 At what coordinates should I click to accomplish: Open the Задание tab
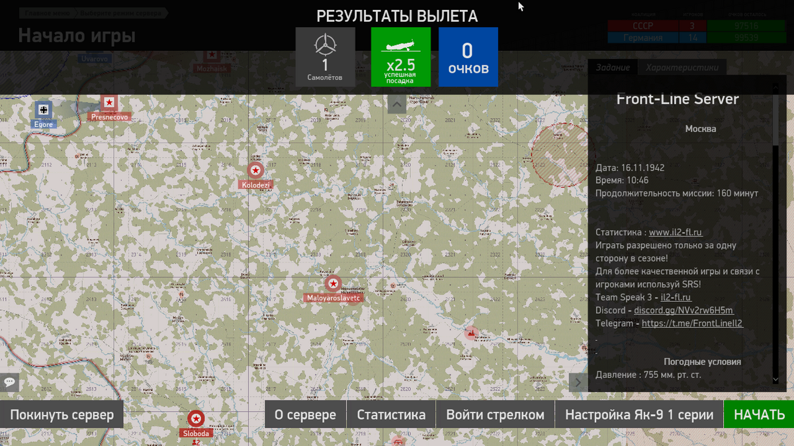click(612, 67)
